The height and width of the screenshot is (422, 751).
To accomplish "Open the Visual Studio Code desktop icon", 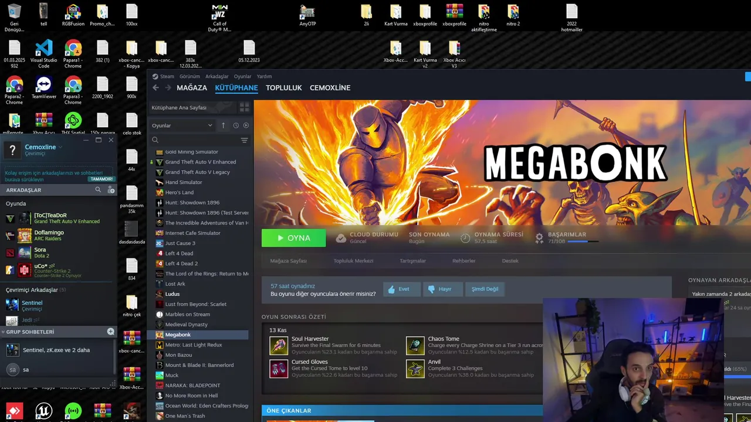I will pos(43,54).
